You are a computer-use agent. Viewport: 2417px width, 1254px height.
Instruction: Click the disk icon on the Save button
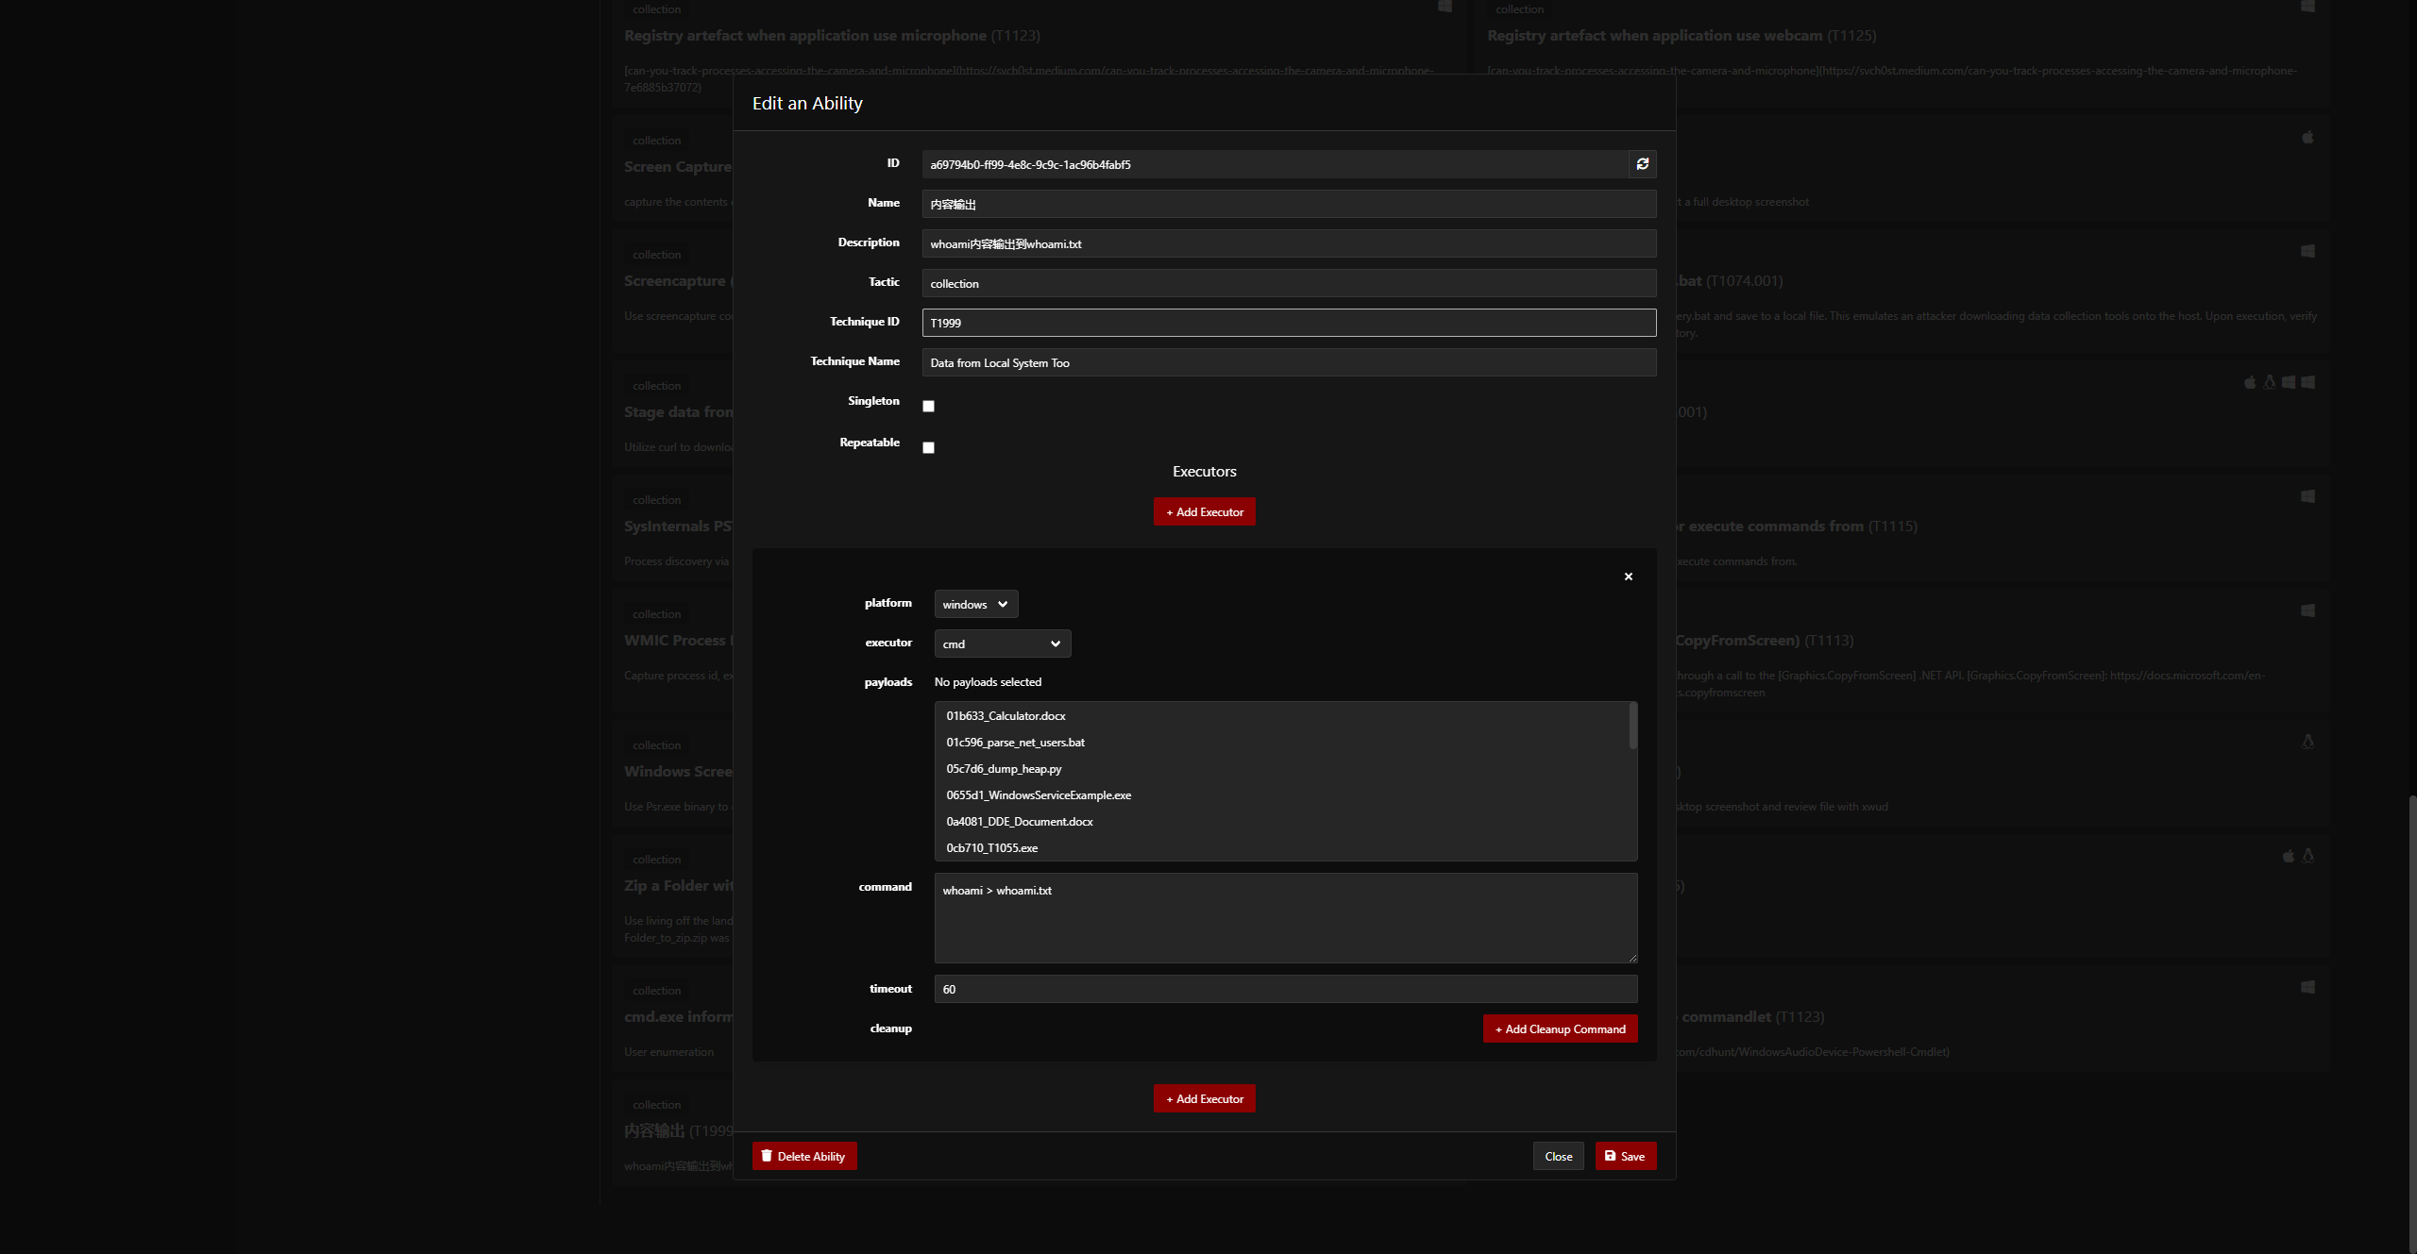pyautogui.click(x=1609, y=1155)
